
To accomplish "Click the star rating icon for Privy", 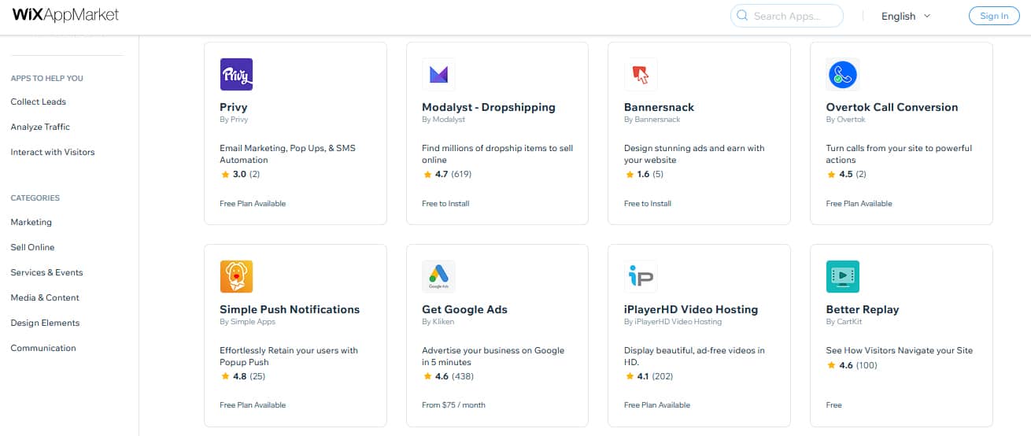I will click(x=225, y=175).
